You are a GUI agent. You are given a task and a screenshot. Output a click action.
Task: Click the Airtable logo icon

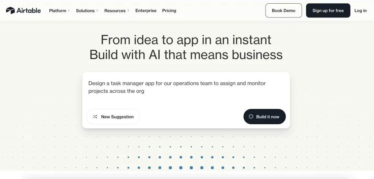click(10, 11)
